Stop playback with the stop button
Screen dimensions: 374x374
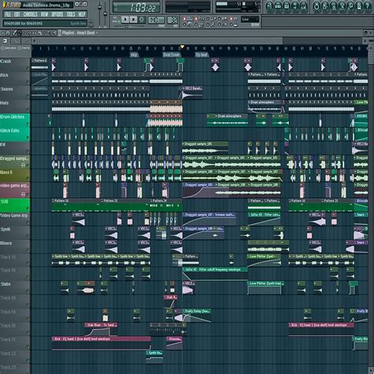(x=133, y=20)
